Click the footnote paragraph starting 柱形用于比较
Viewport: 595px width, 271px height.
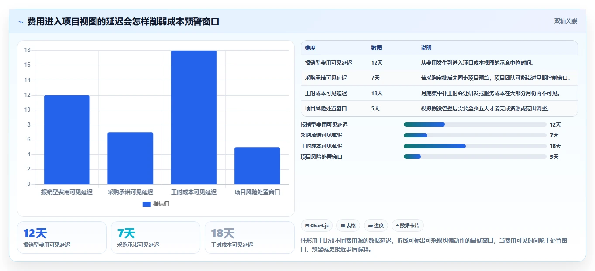tap(434, 245)
